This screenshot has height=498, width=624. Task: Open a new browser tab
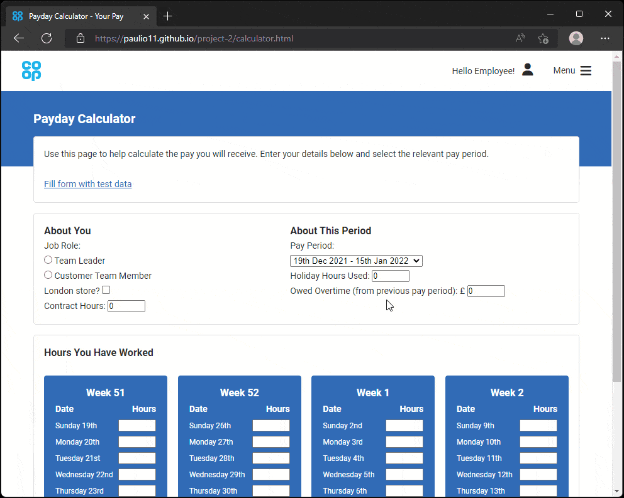click(x=167, y=16)
